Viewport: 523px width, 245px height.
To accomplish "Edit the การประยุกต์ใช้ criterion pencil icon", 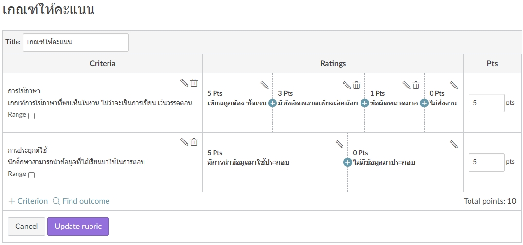I will pyautogui.click(x=184, y=142).
